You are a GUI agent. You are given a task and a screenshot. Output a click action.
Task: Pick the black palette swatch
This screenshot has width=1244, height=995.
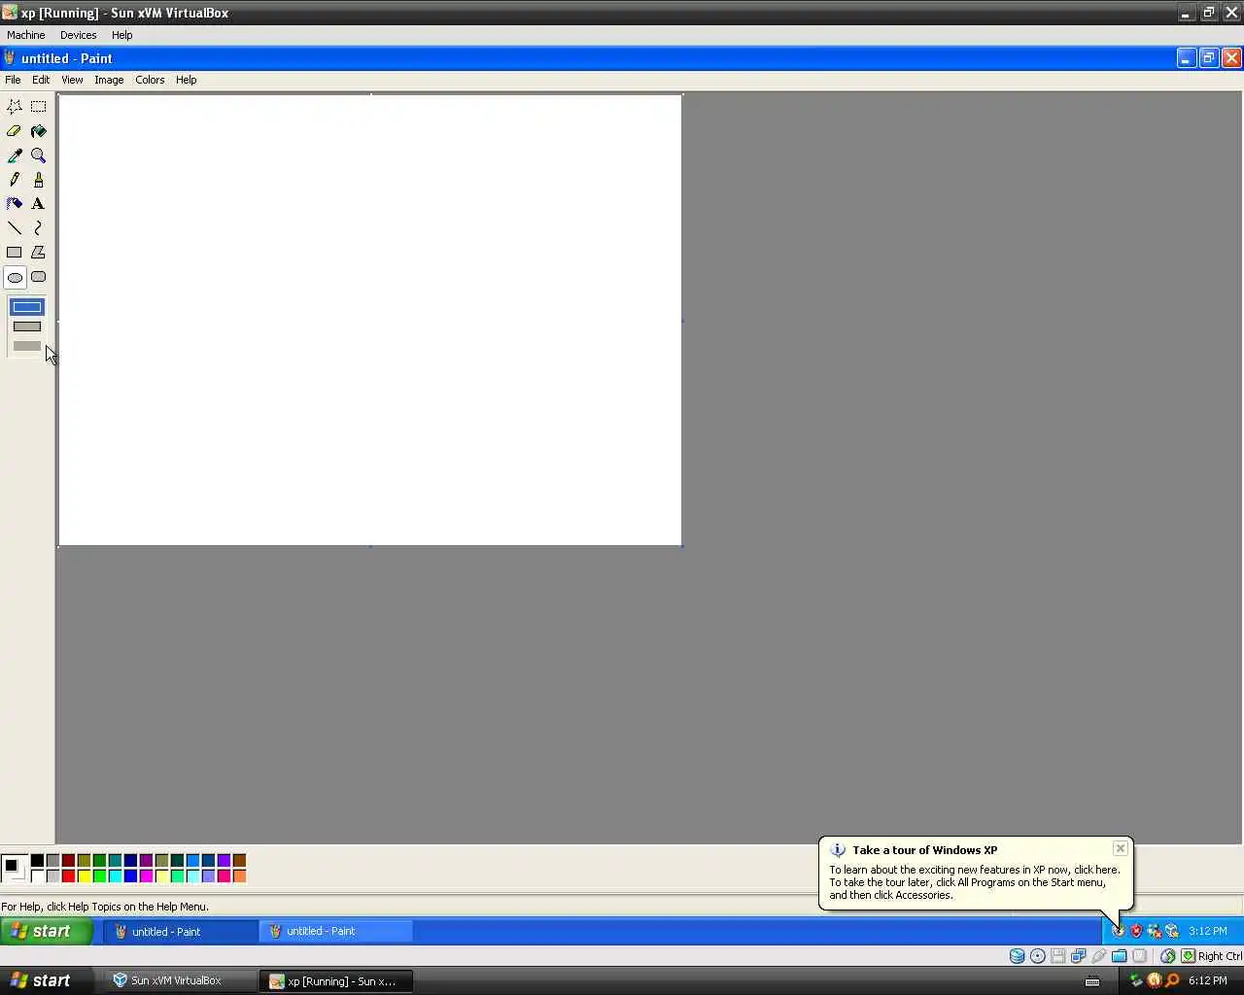(37, 860)
